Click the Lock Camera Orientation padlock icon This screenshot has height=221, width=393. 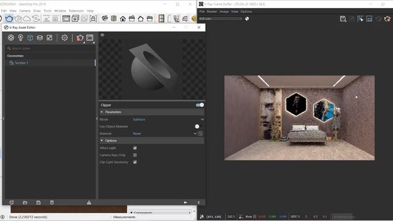click(x=93, y=18)
